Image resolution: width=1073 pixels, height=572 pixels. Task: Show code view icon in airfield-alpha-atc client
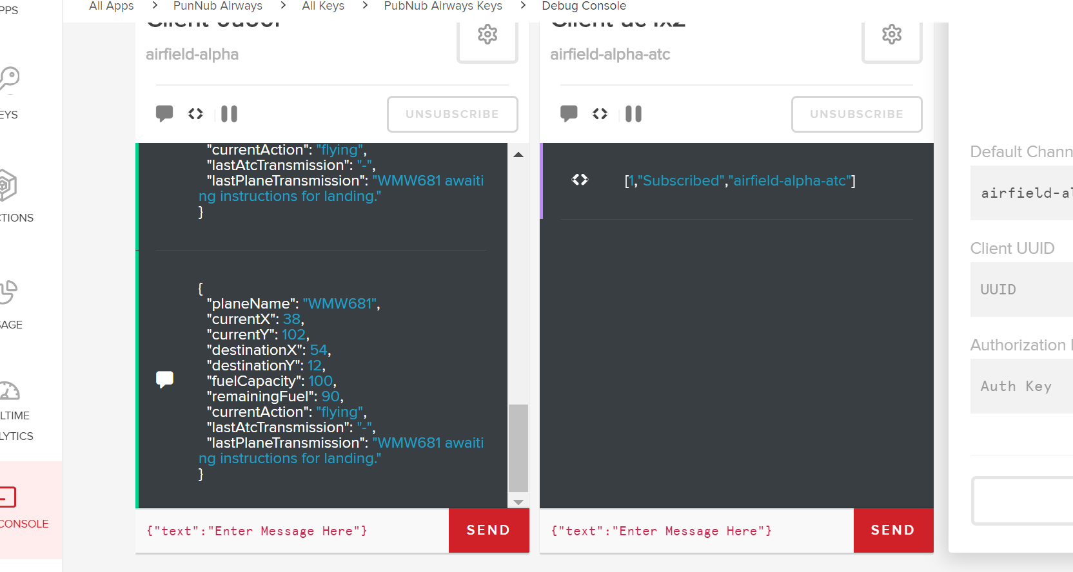(600, 114)
